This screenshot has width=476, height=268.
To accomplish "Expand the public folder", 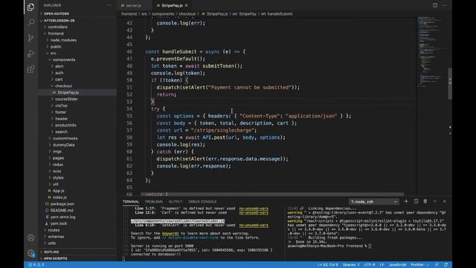I will pos(56,46).
